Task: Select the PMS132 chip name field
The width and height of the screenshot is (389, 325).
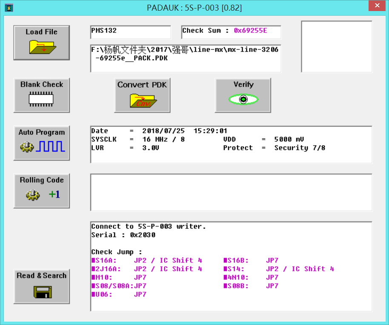Action: [x=131, y=32]
